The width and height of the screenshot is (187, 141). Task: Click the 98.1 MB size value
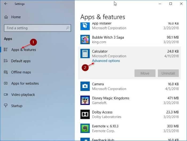(173, 37)
